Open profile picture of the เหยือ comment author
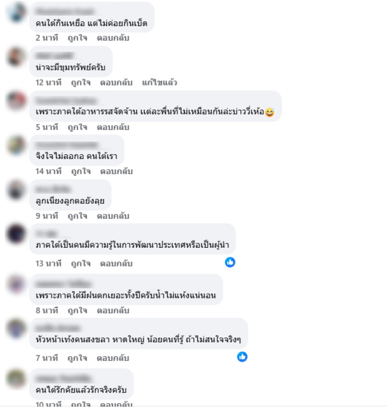Image resolution: width=387 pixels, height=409 pixels. pos(16,12)
